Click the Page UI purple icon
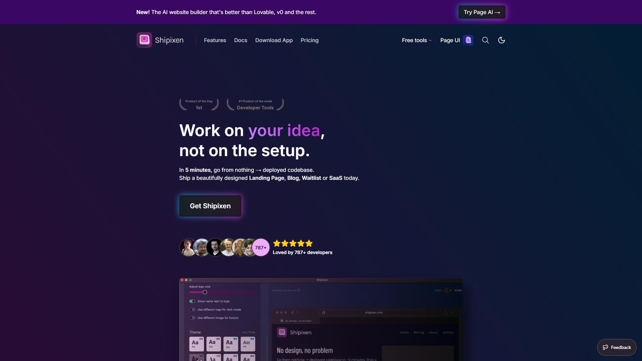 pyautogui.click(x=468, y=40)
